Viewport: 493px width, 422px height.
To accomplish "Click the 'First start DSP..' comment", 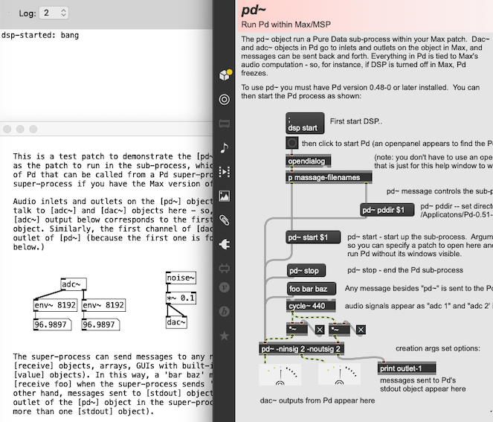I will point(356,121).
